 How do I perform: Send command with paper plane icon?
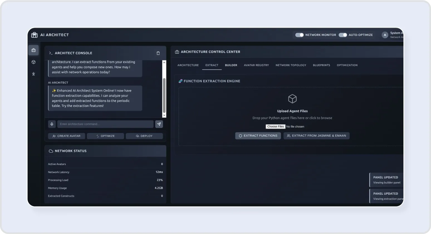159,124
